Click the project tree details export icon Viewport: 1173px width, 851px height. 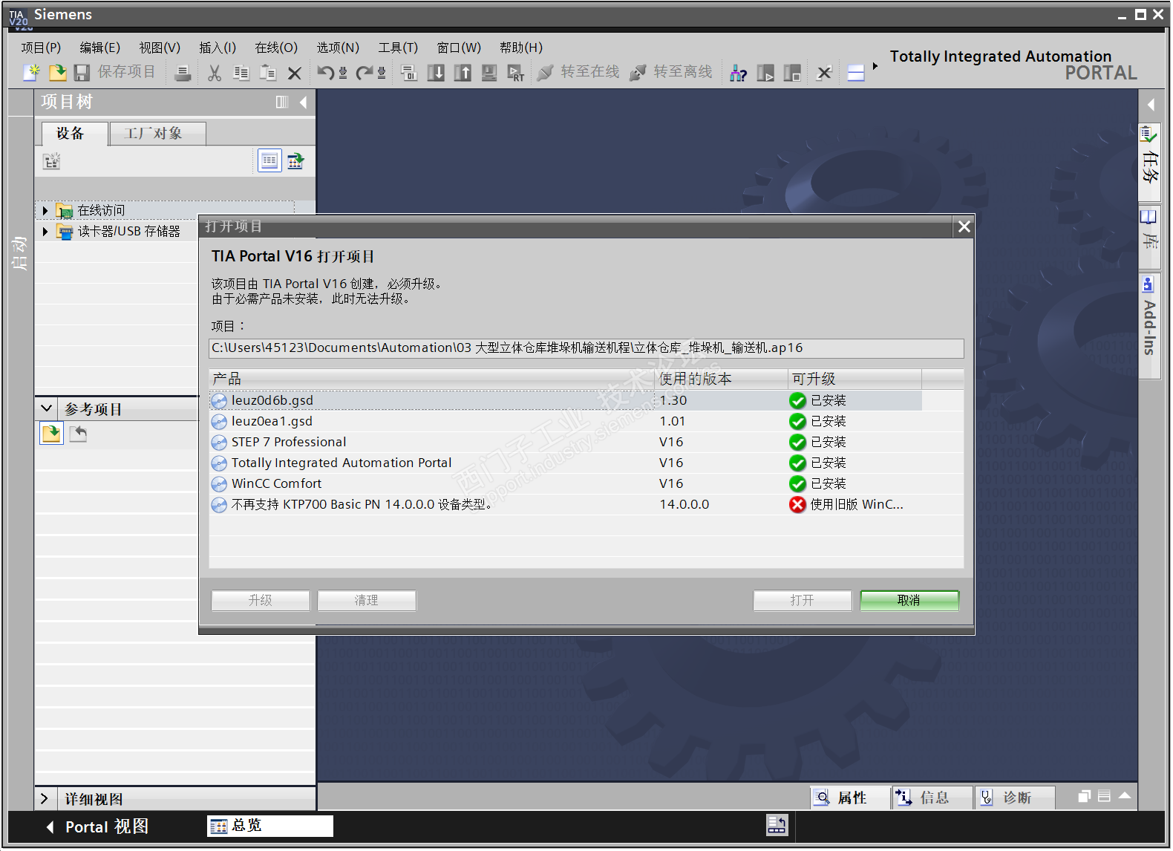tap(295, 160)
